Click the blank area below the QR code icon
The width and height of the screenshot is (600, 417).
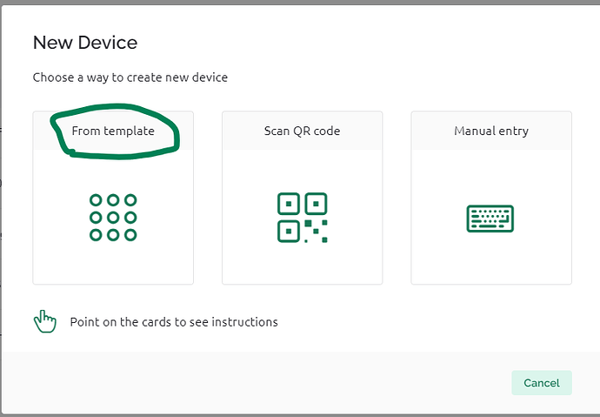[x=303, y=264]
